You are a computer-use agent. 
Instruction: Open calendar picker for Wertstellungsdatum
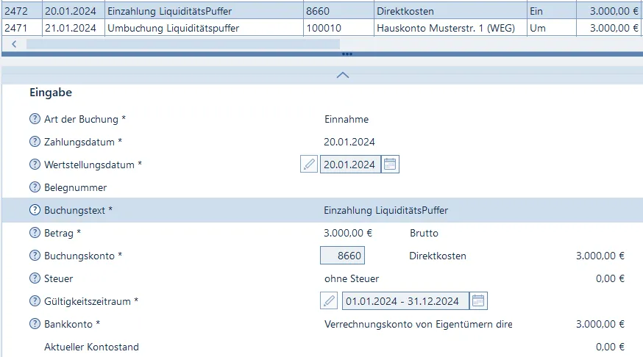coord(391,165)
